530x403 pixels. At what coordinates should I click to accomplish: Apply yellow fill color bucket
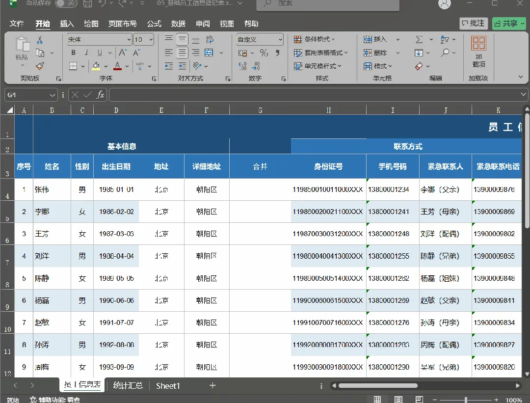tap(96, 66)
